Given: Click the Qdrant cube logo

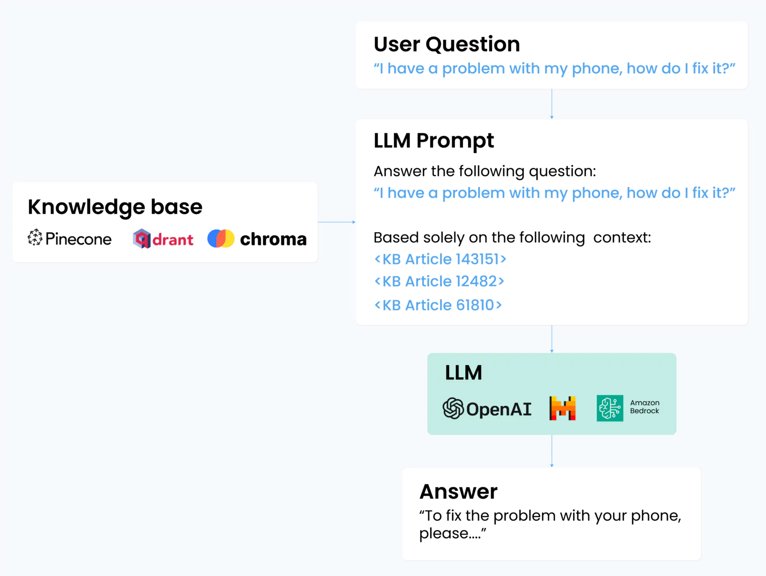Looking at the screenshot, I should [142, 239].
